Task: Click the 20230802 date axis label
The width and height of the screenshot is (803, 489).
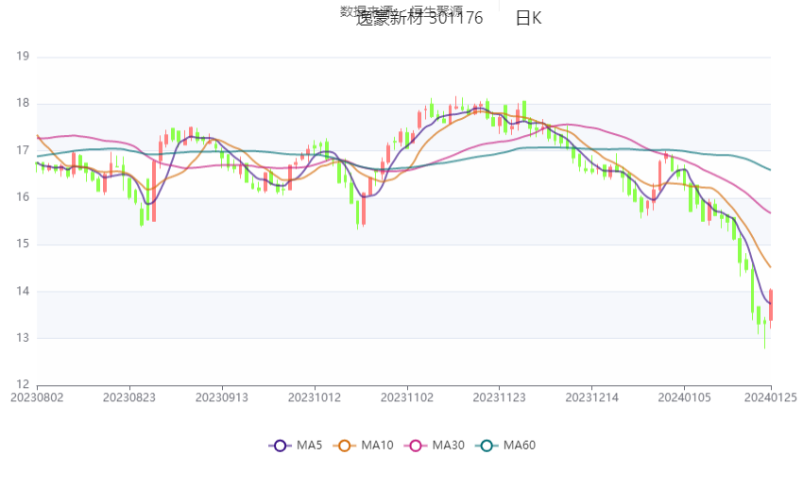Action: tap(37, 397)
